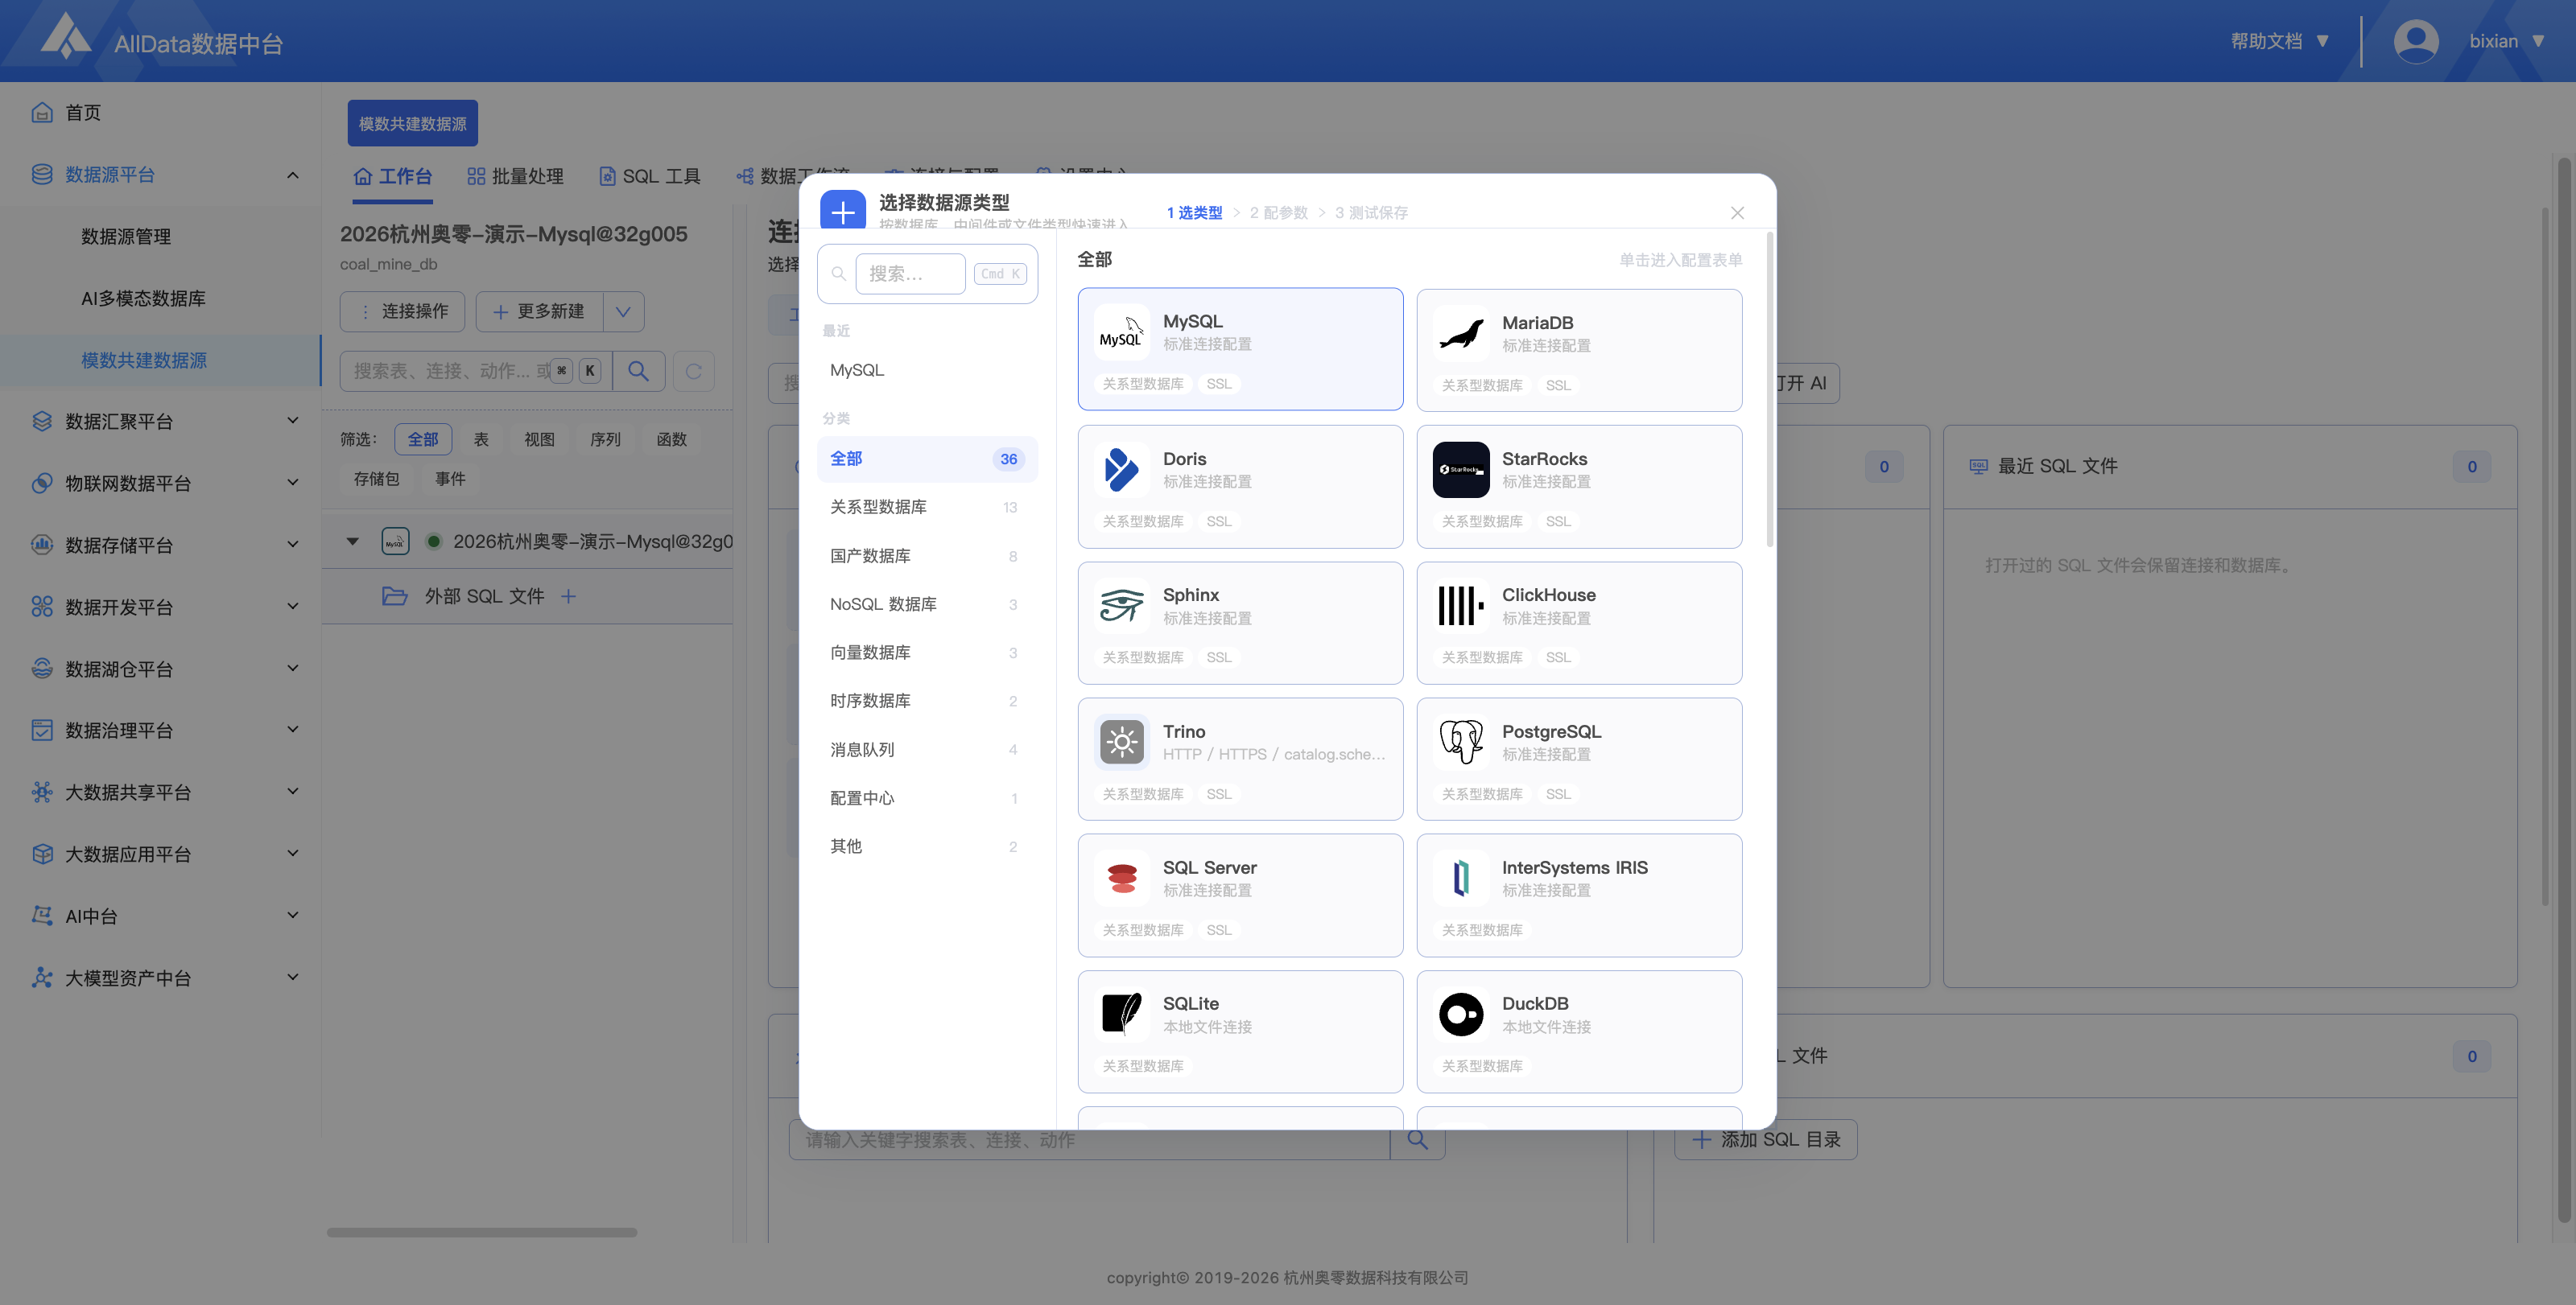Select the InterSystems IRIS icon
This screenshot has width=2576, height=1305.
[1461, 879]
